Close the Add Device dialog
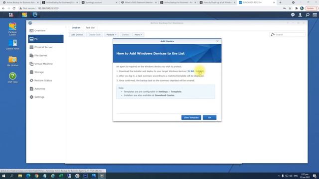The width and height of the screenshot is (319, 179). 217,41
